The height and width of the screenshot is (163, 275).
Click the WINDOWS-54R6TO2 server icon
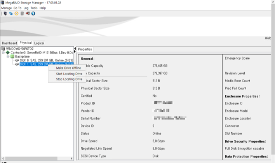(x=3, y=49)
